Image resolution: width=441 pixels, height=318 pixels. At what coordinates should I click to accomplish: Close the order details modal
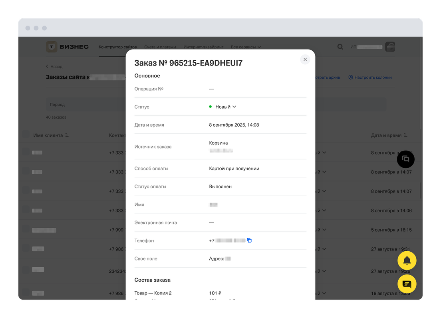(x=305, y=60)
